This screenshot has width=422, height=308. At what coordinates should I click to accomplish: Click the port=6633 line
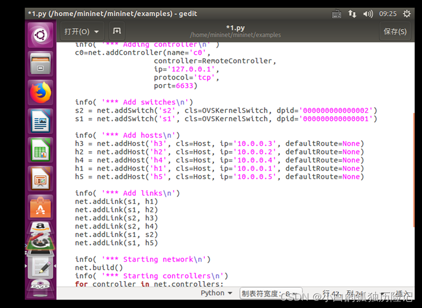pyautogui.click(x=175, y=86)
